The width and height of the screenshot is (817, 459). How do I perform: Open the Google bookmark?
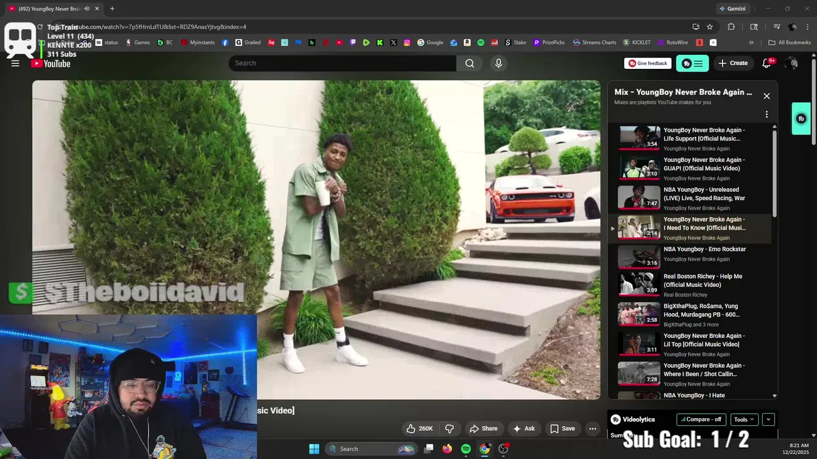click(x=430, y=43)
